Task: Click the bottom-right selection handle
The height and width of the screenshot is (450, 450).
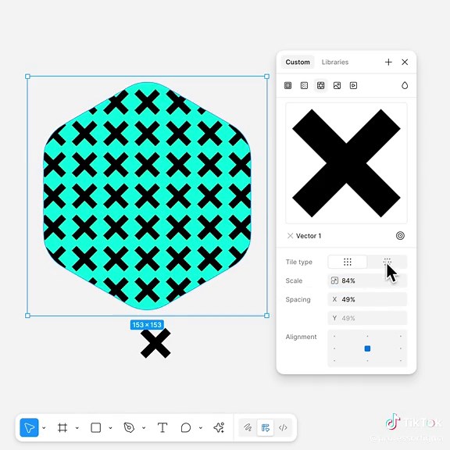Action: 266,316
